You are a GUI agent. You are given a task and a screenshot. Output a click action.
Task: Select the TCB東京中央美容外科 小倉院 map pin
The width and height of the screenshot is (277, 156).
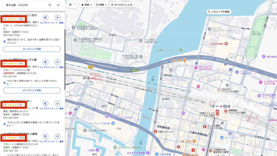211,150
